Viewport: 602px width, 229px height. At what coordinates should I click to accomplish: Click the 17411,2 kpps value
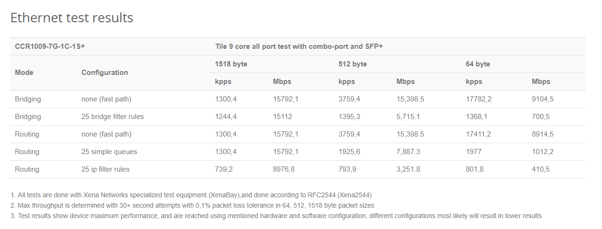coord(478,134)
